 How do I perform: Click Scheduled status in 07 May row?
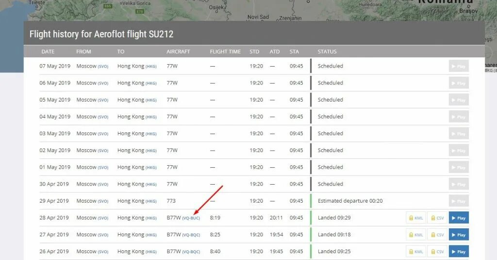pos(330,66)
